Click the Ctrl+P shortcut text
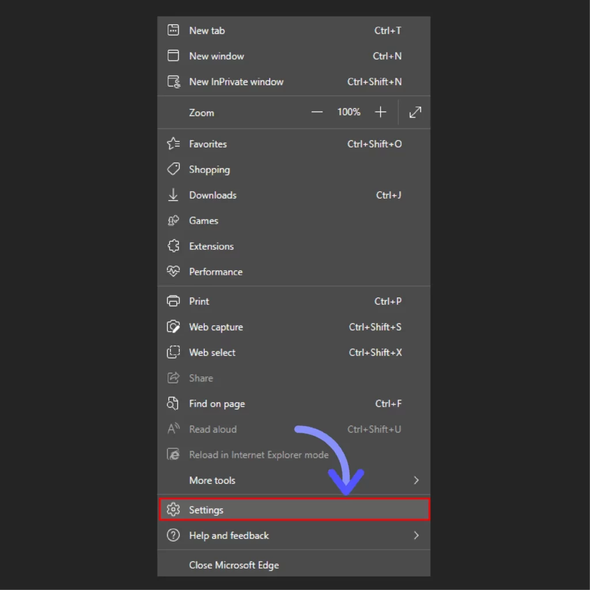The image size is (590, 590). 388,301
